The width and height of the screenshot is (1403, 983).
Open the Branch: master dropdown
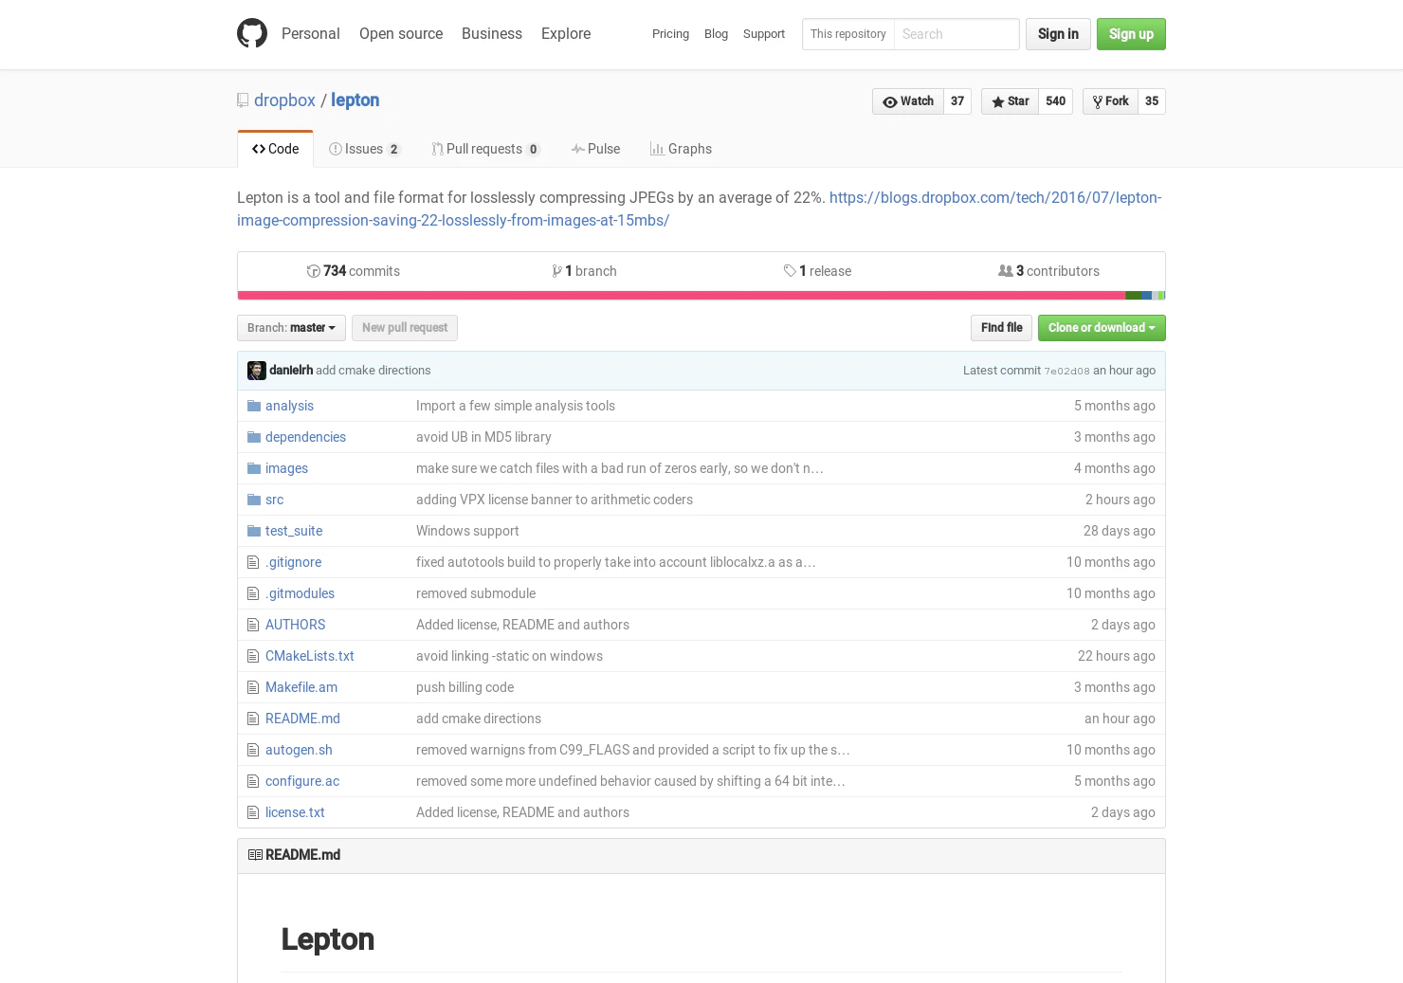click(x=291, y=328)
